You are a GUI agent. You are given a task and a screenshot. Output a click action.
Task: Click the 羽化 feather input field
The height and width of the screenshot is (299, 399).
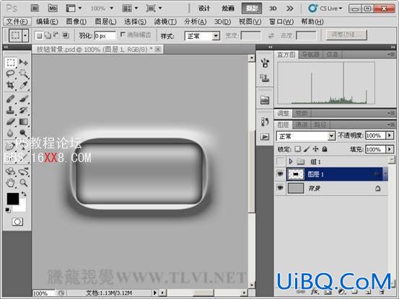[x=105, y=35]
